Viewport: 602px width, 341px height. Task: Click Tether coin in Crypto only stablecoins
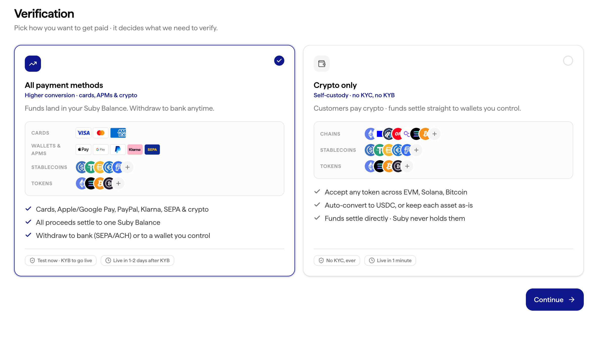pyautogui.click(x=379, y=150)
